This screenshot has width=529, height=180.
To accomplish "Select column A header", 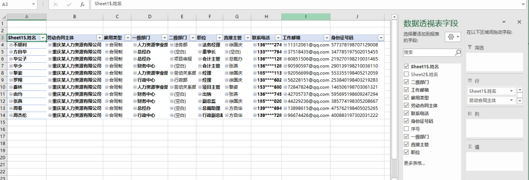I will pos(26,17).
